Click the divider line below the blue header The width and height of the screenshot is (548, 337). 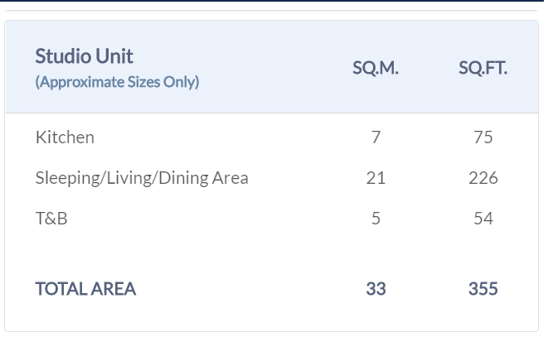click(272, 113)
